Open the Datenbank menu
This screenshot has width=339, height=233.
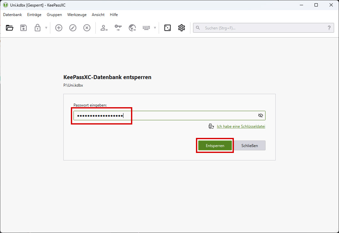coord(12,15)
